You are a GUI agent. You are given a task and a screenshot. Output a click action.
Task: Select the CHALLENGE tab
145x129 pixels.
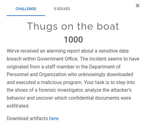26,9
